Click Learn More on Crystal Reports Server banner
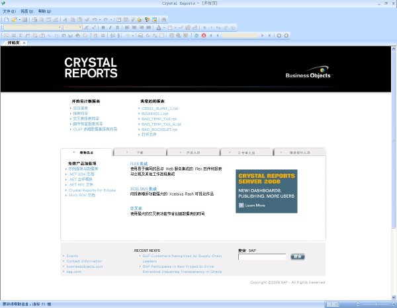The height and width of the screenshot is (308, 397). coord(252,206)
